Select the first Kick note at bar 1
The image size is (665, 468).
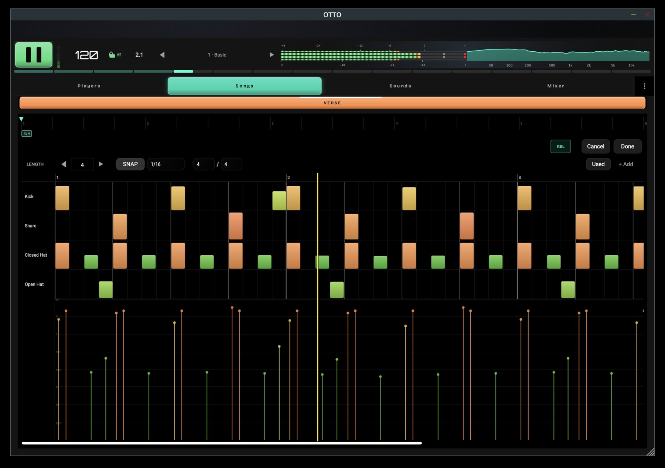click(62, 198)
